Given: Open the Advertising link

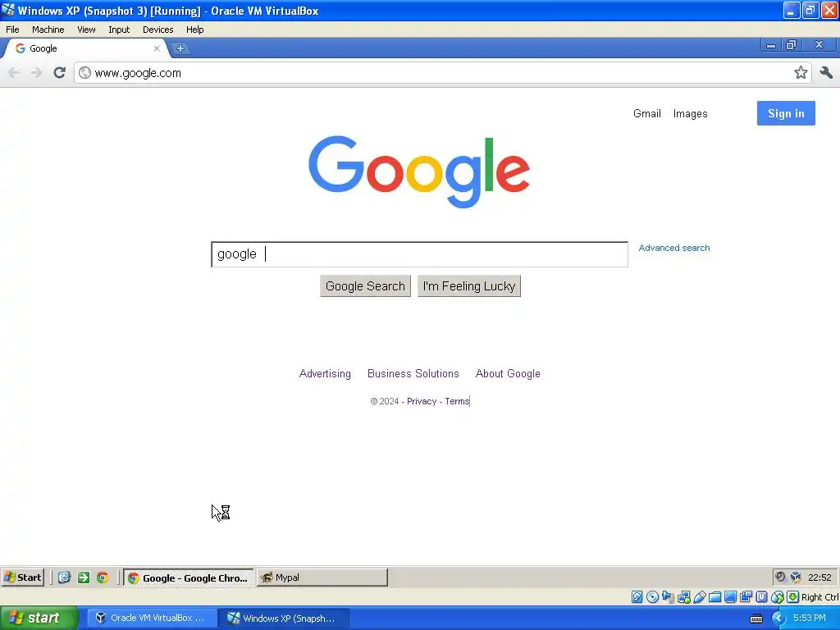Looking at the screenshot, I should [325, 373].
